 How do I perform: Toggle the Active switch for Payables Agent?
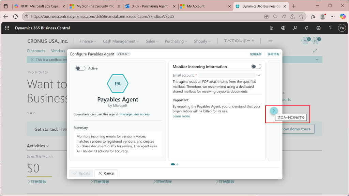pos(80,68)
